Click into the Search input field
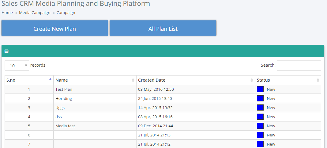The image size is (327, 148). point(299,65)
